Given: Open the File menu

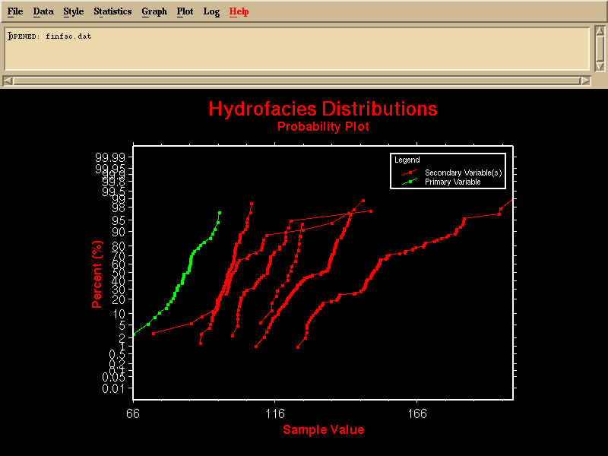Looking at the screenshot, I should tap(15, 11).
